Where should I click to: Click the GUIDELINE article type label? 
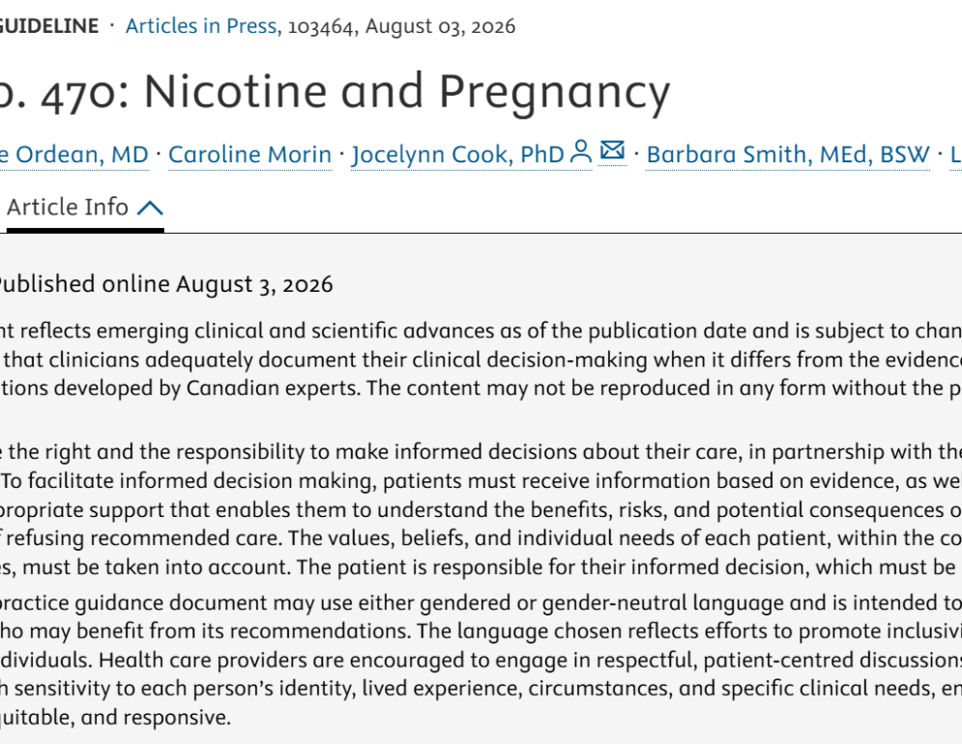(49, 26)
